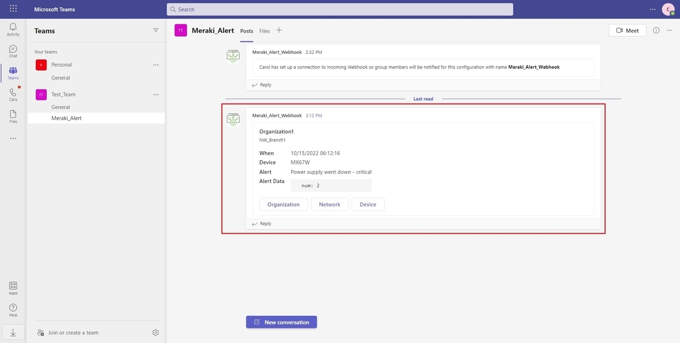Collapse the Personal team
The image size is (680, 343).
(62, 65)
